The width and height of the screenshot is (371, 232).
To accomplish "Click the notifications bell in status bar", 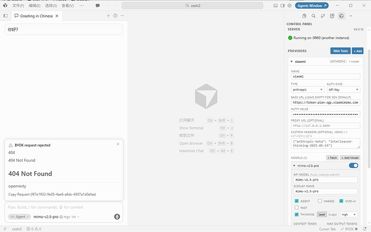I will click(x=365, y=229).
